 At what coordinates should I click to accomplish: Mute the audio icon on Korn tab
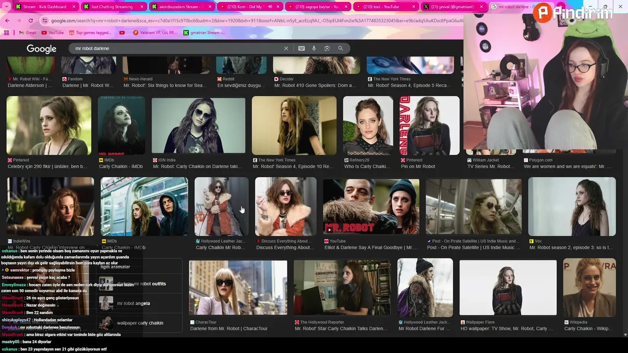269,7
